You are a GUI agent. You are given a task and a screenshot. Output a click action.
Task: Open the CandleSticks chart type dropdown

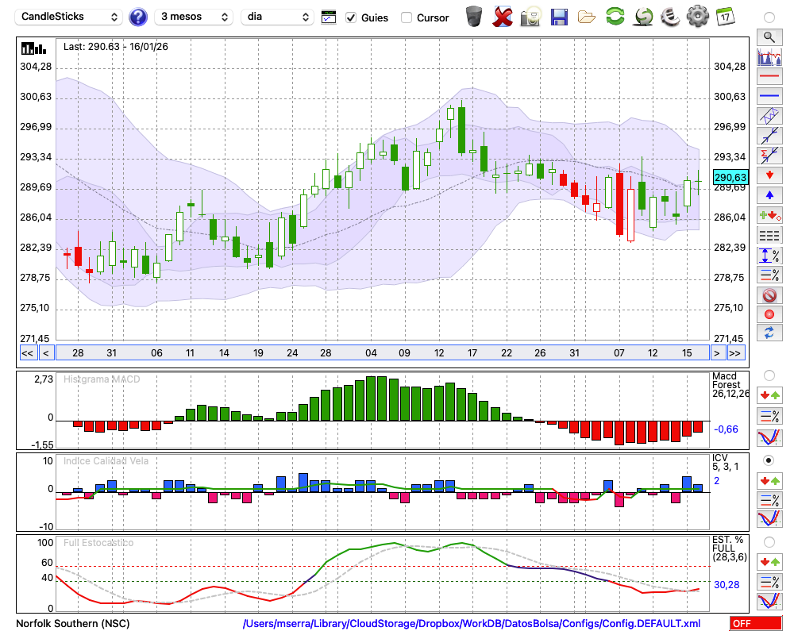[70, 17]
